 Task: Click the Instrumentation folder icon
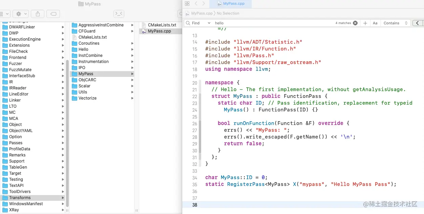pos(75,62)
